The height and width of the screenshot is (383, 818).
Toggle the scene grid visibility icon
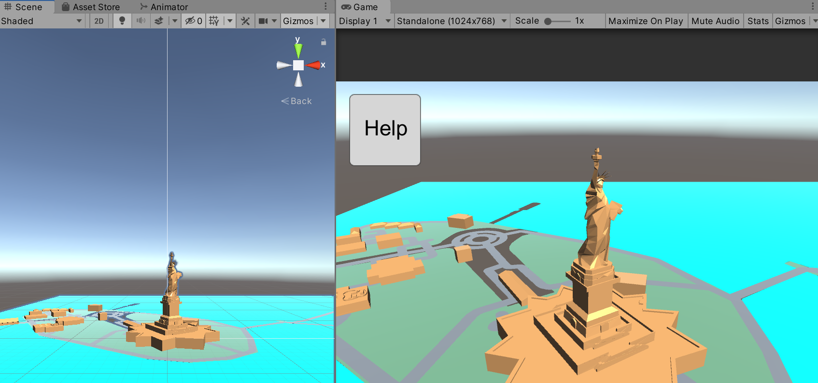coord(214,21)
